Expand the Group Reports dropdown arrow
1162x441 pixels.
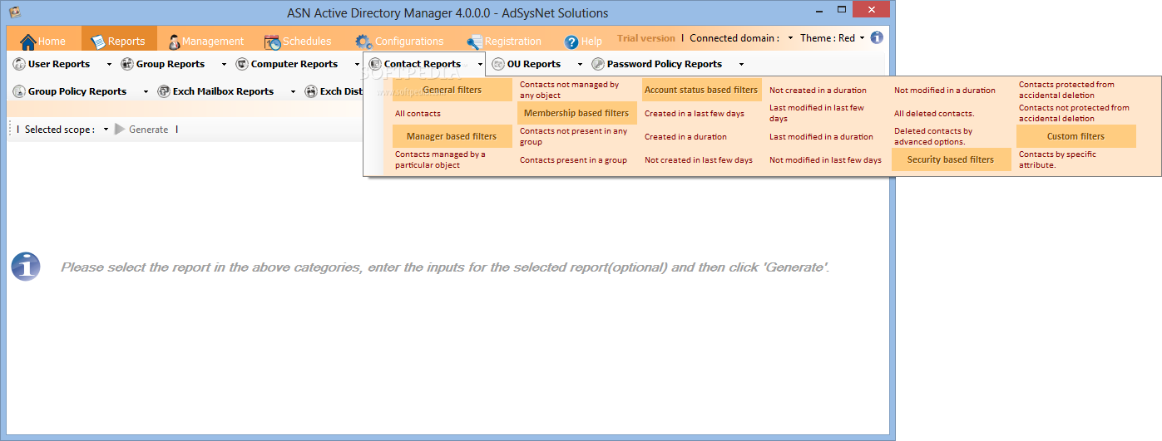click(x=224, y=64)
